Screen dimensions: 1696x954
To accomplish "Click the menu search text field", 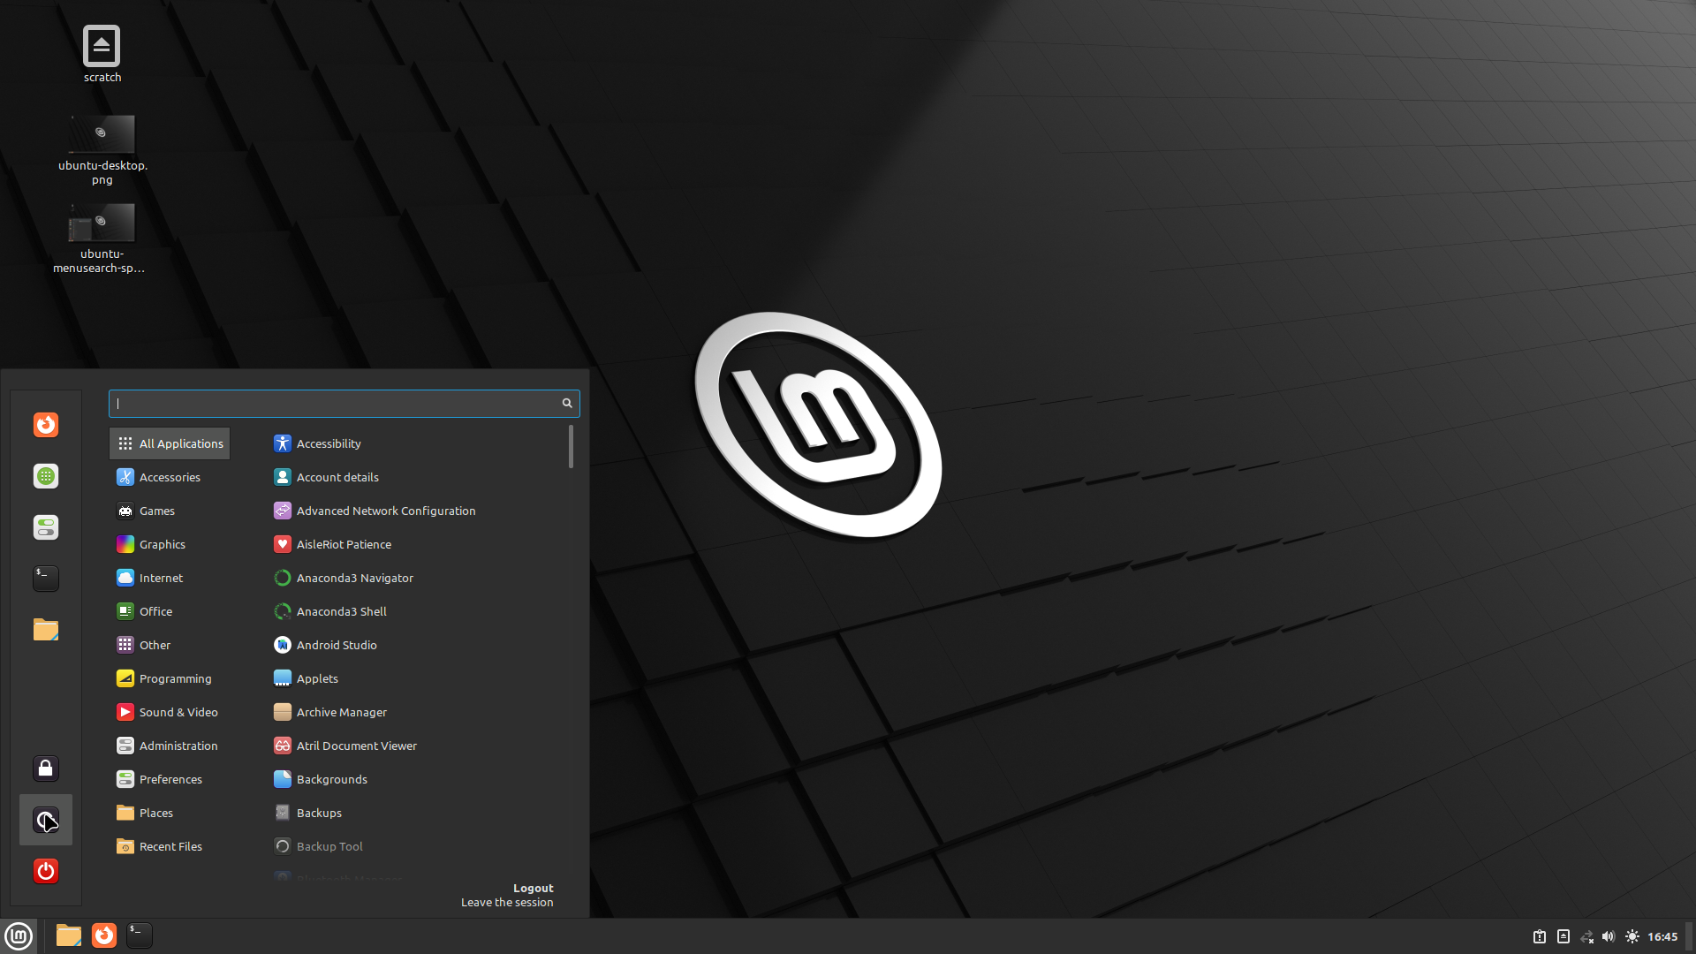I will (x=336, y=404).
